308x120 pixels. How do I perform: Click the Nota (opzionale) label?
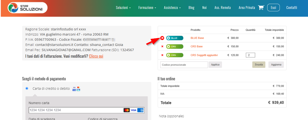(x=171, y=116)
